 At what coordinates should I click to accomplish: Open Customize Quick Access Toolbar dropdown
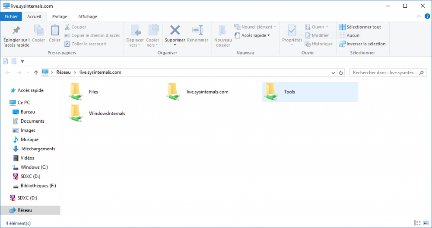click(x=22, y=61)
